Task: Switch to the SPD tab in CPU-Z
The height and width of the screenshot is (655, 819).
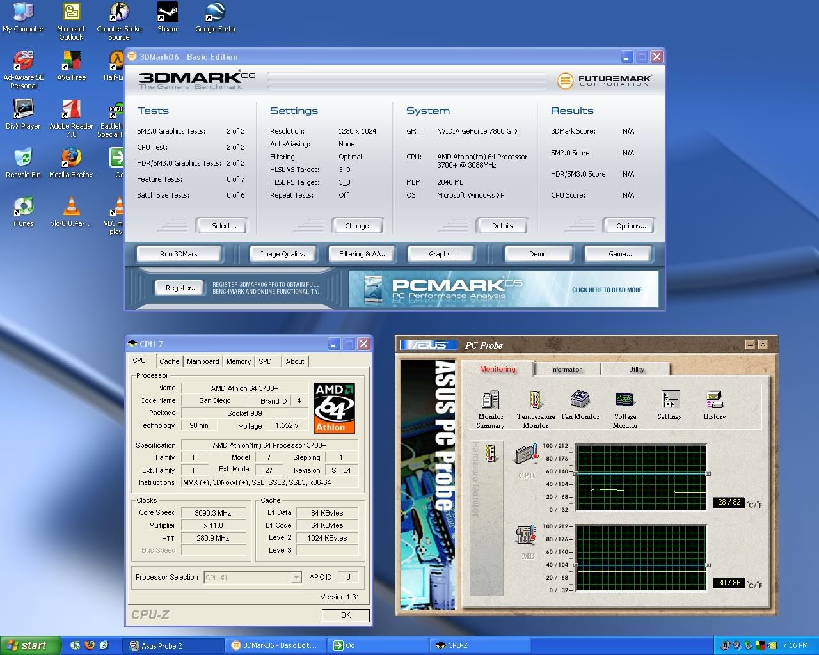Action: [x=265, y=361]
